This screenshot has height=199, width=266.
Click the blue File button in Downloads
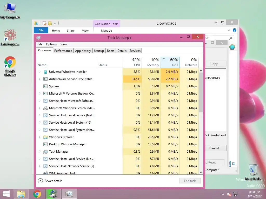click(41, 30)
